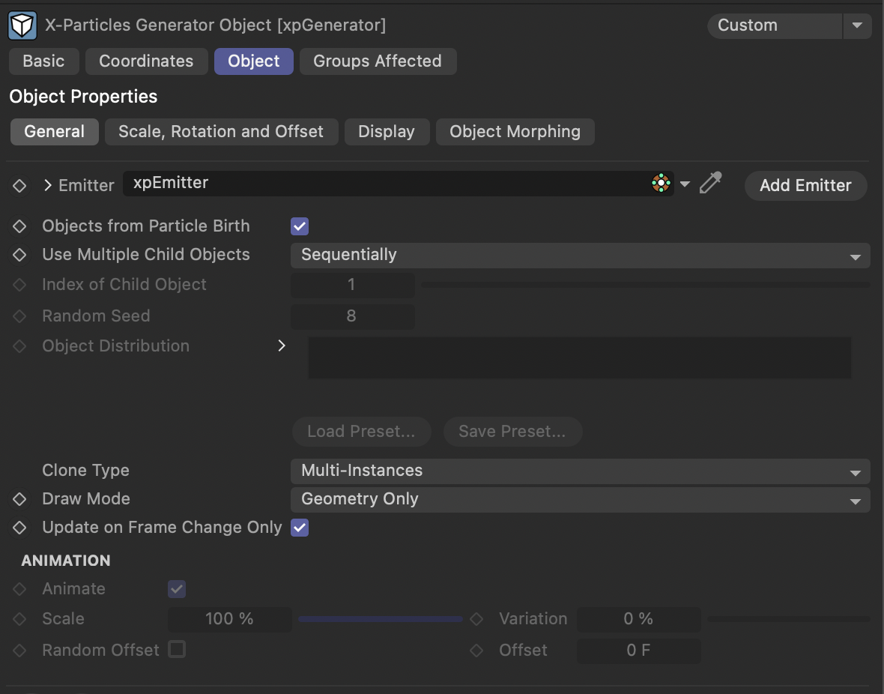The height and width of the screenshot is (694, 884).
Task: Click the Object Distribution gradient box
Action: tap(580, 357)
